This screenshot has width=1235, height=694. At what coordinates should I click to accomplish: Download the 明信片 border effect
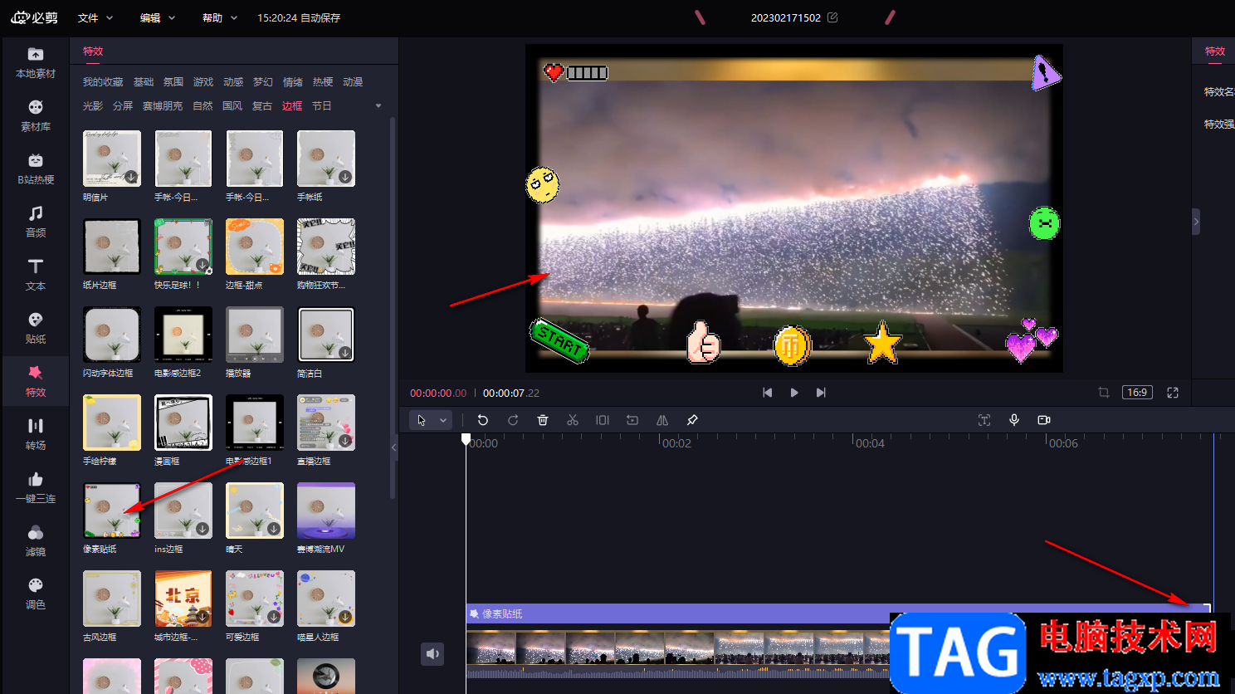[131, 177]
